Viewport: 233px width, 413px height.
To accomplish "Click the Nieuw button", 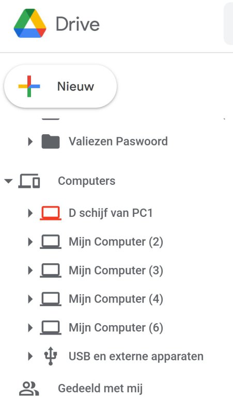I will pos(60,86).
